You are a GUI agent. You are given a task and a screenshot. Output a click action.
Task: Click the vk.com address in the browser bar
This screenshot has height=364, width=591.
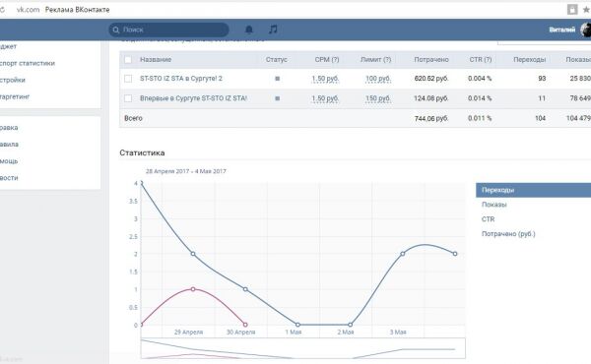pos(28,10)
